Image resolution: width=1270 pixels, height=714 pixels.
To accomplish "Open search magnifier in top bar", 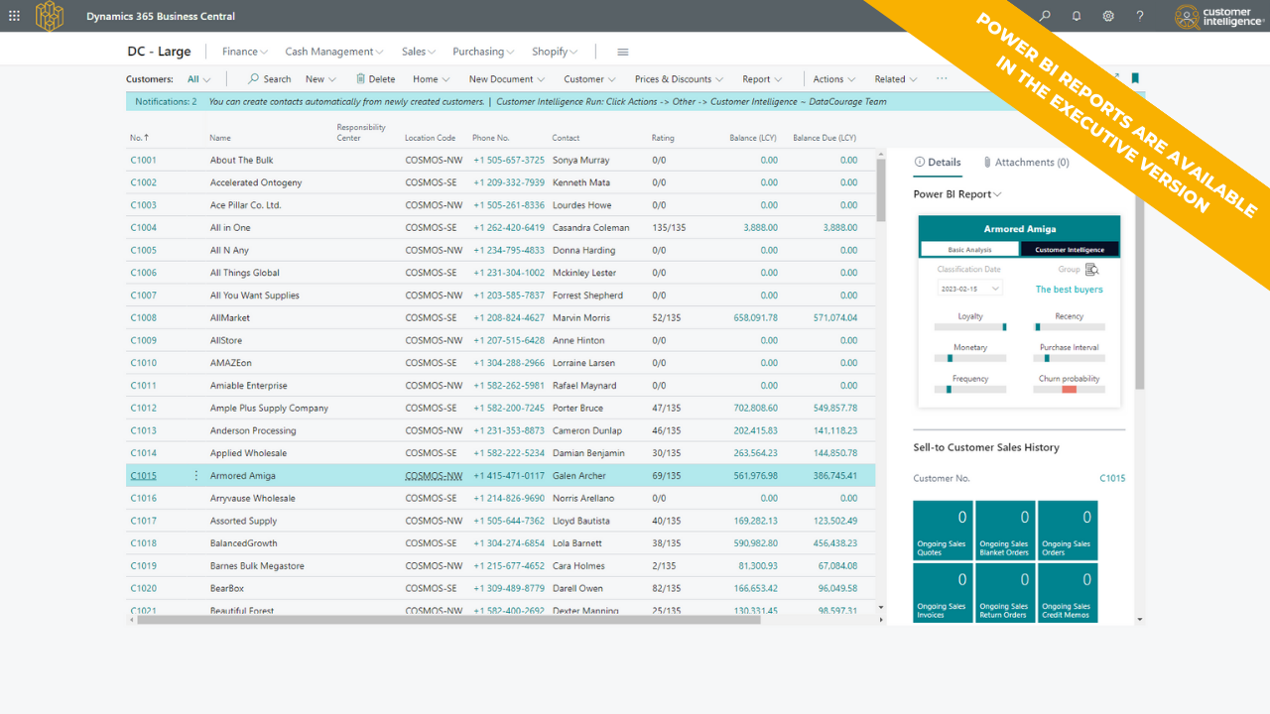I will tap(1045, 16).
